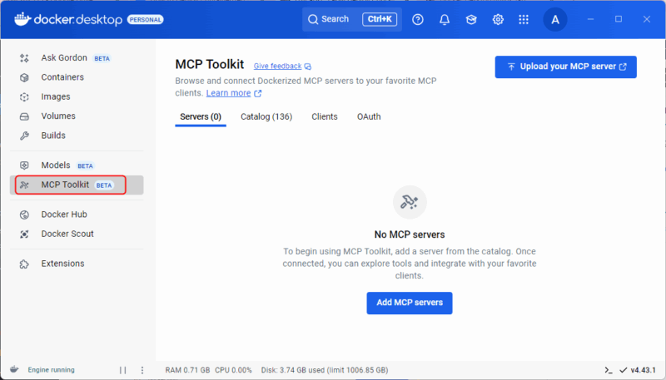Click the Models sidebar icon
The image size is (666, 380).
click(24, 165)
